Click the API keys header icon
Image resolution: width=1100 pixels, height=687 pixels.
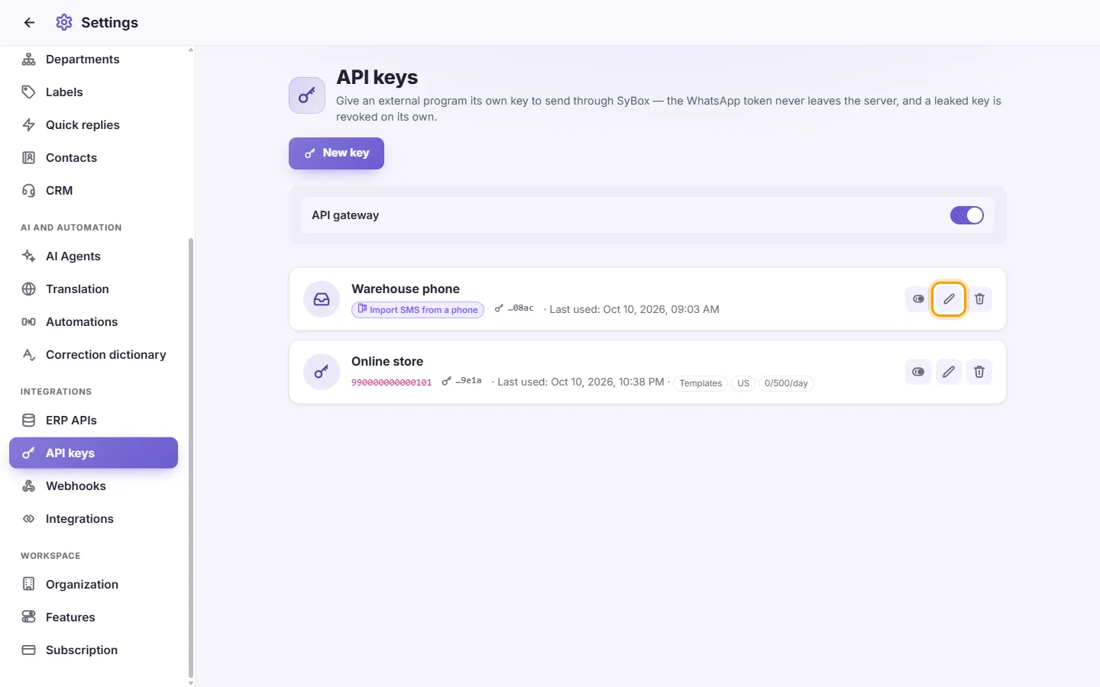pyautogui.click(x=307, y=95)
